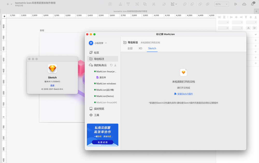Open the 社区 section in MarkLion sidebar
Screen dimensions: 259x163
[97, 52]
